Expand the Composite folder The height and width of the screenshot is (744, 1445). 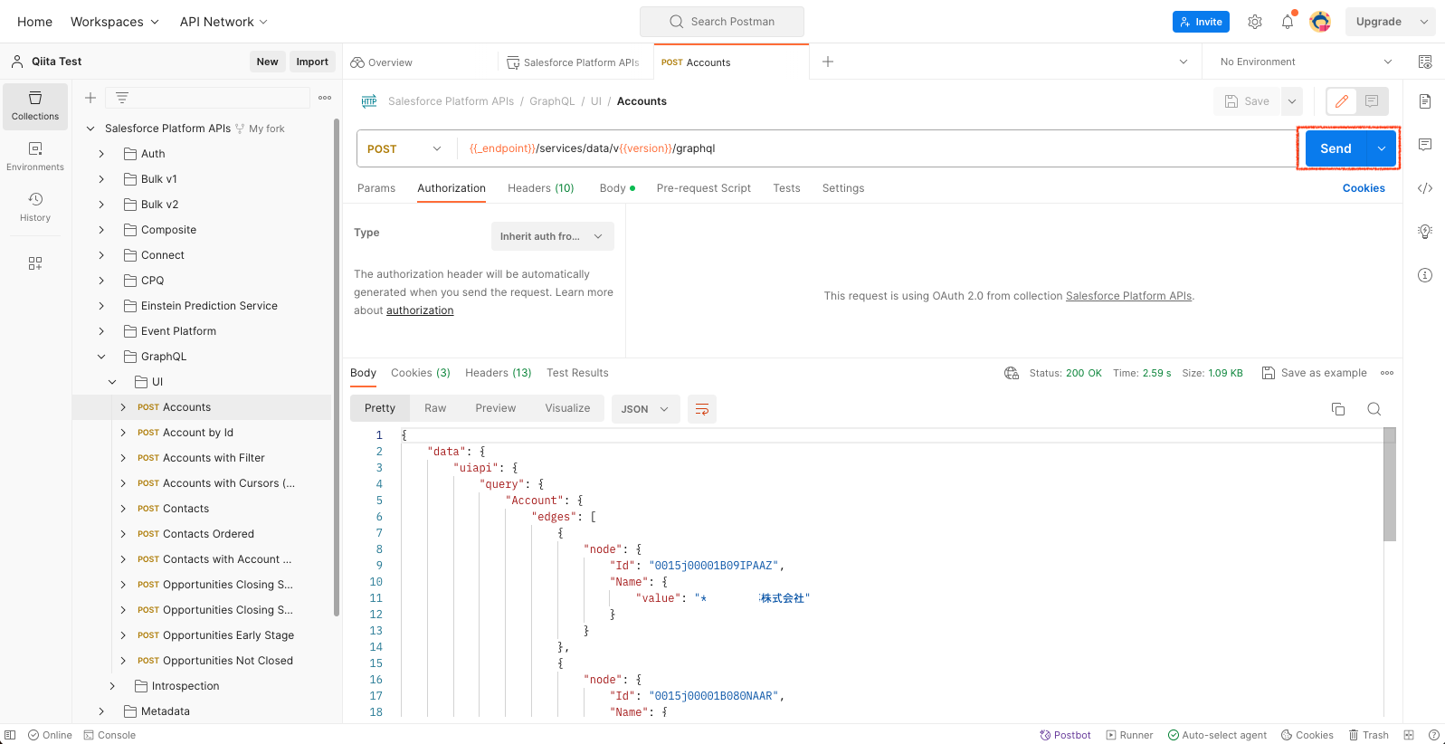tap(101, 230)
